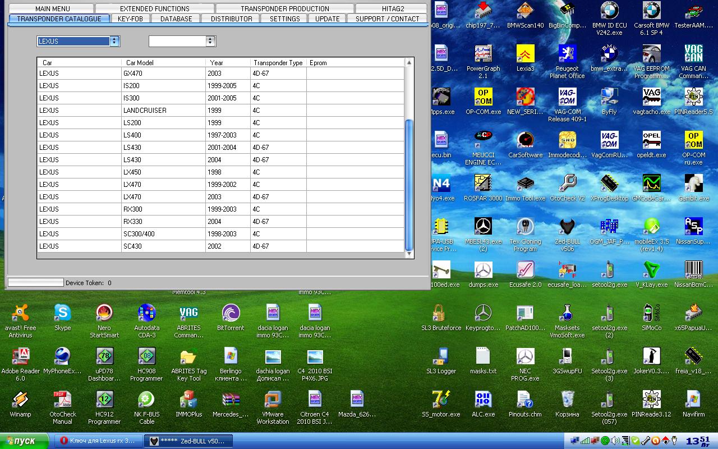Switch to the KEY-FOB tab
Screen dimensions: 718x449
(x=130, y=19)
